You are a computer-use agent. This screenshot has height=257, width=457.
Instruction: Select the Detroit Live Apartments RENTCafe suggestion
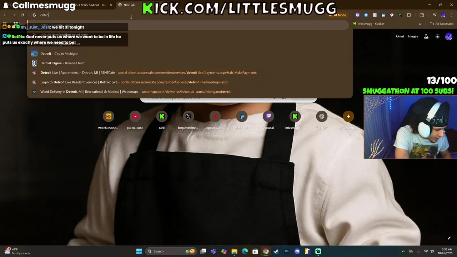pos(190,72)
